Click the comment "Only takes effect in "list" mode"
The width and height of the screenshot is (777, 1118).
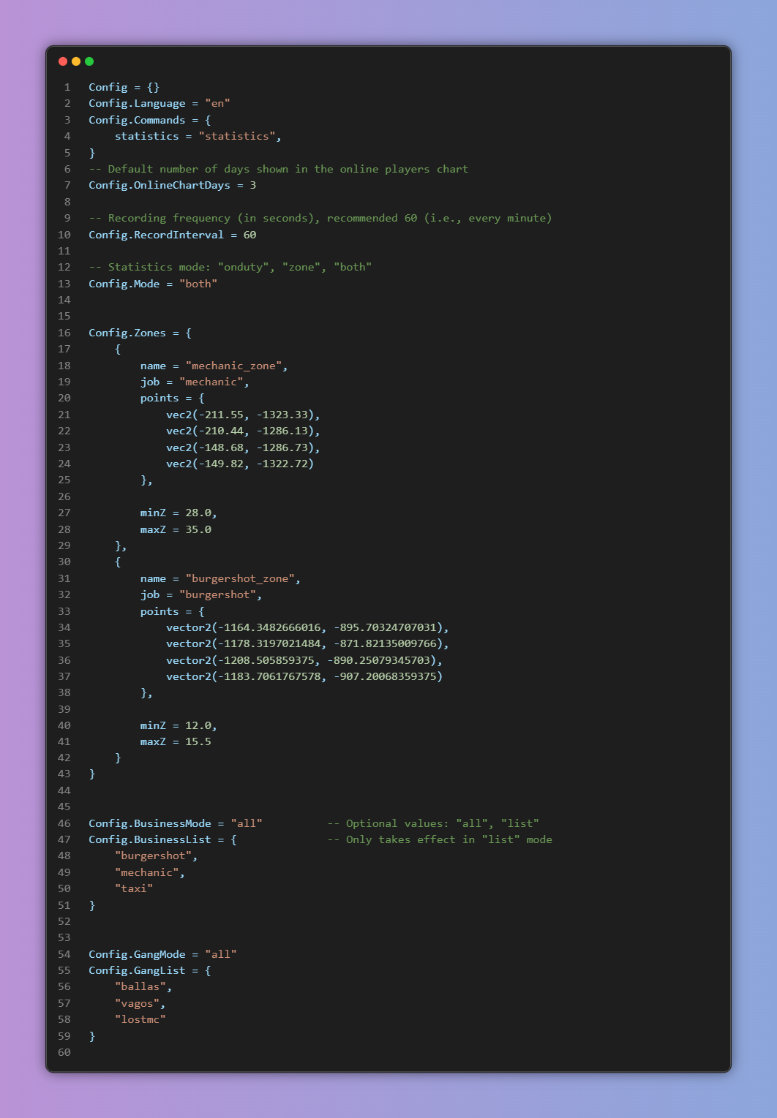[440, 839]
